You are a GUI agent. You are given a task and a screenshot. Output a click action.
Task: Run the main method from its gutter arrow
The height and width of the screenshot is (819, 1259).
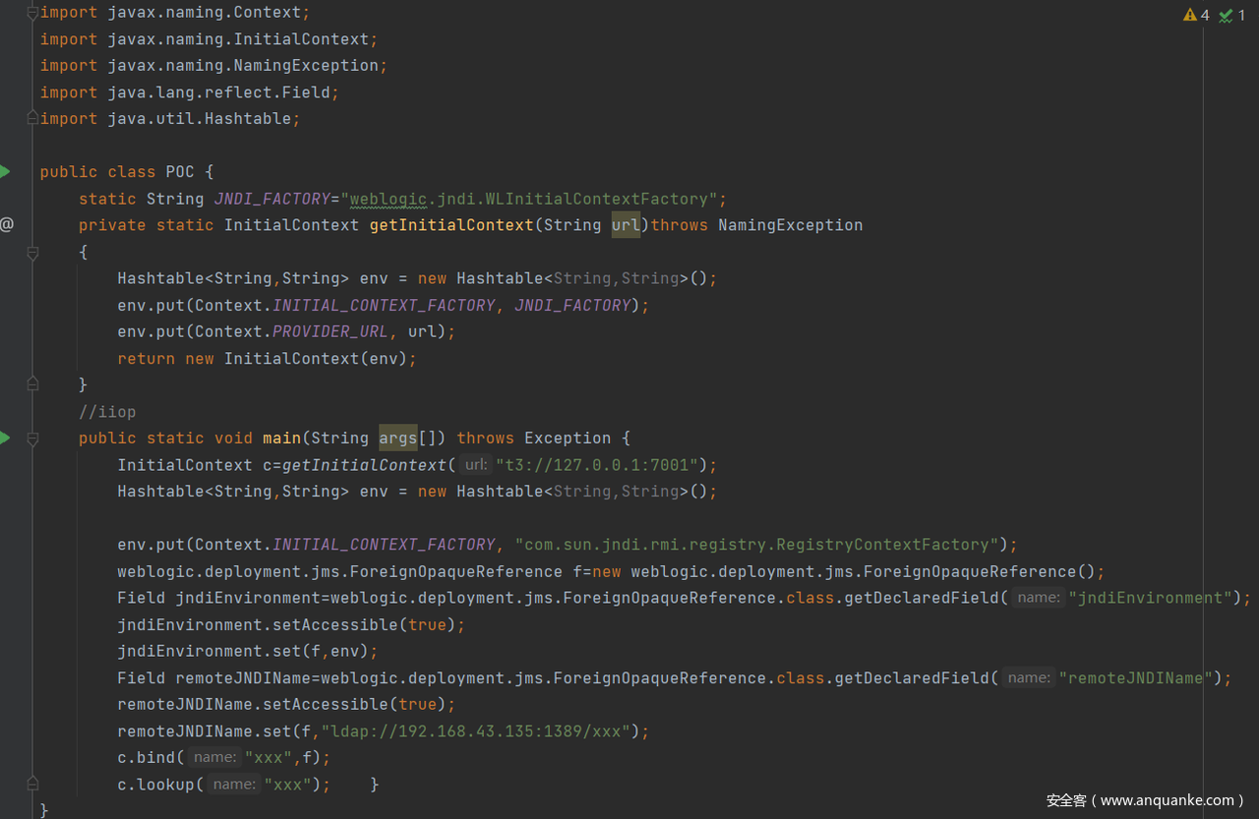pyautogui.click(x=5, y=438)
